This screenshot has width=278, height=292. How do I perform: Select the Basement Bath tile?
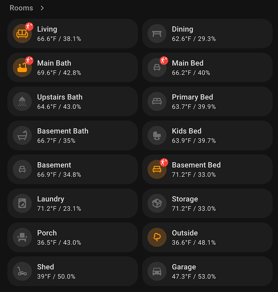(x=73, y=136)
